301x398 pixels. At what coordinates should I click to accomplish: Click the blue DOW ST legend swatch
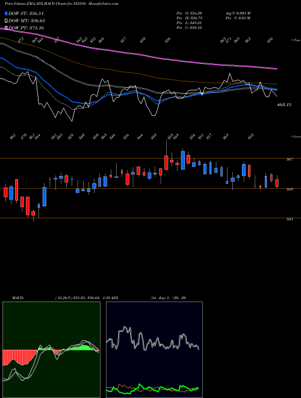(7, 13)
